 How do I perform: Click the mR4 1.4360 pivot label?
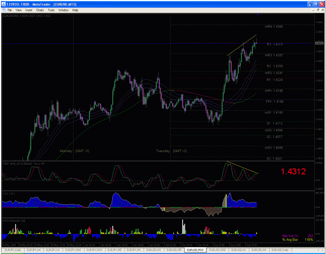tap(274, 27)
